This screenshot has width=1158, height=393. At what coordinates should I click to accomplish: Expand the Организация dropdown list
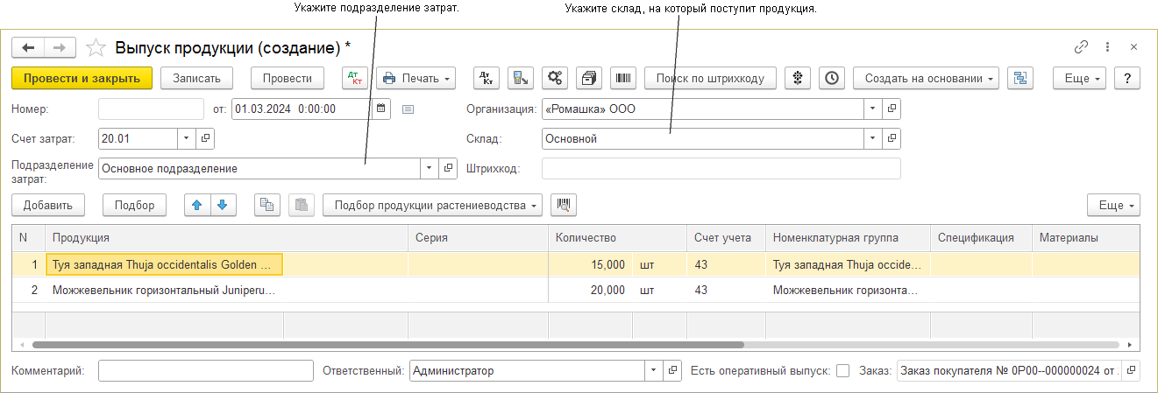click(x=872, y=109)
